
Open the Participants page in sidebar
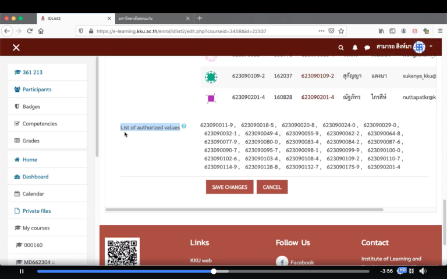[x=37, y=90]
